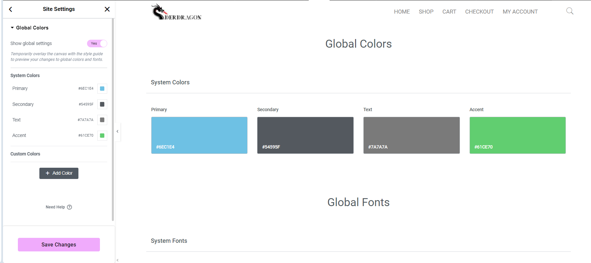Close the Site Settings panel
The image size is (591, 263).
107,9
